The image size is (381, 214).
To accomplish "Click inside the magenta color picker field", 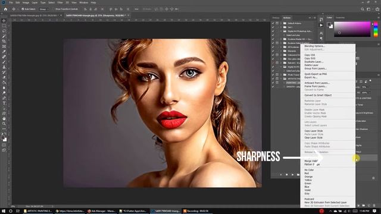I will coord(352,29).
